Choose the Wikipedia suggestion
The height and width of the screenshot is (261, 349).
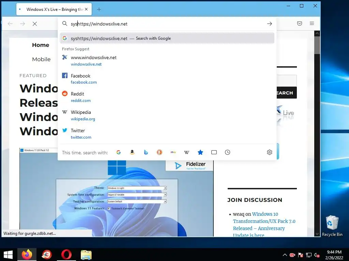pos(167,116)
